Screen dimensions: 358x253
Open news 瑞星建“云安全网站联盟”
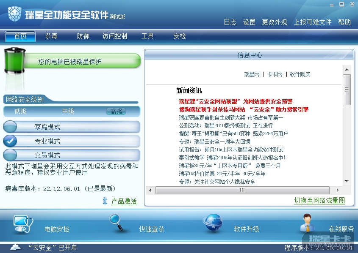point(236,101)
